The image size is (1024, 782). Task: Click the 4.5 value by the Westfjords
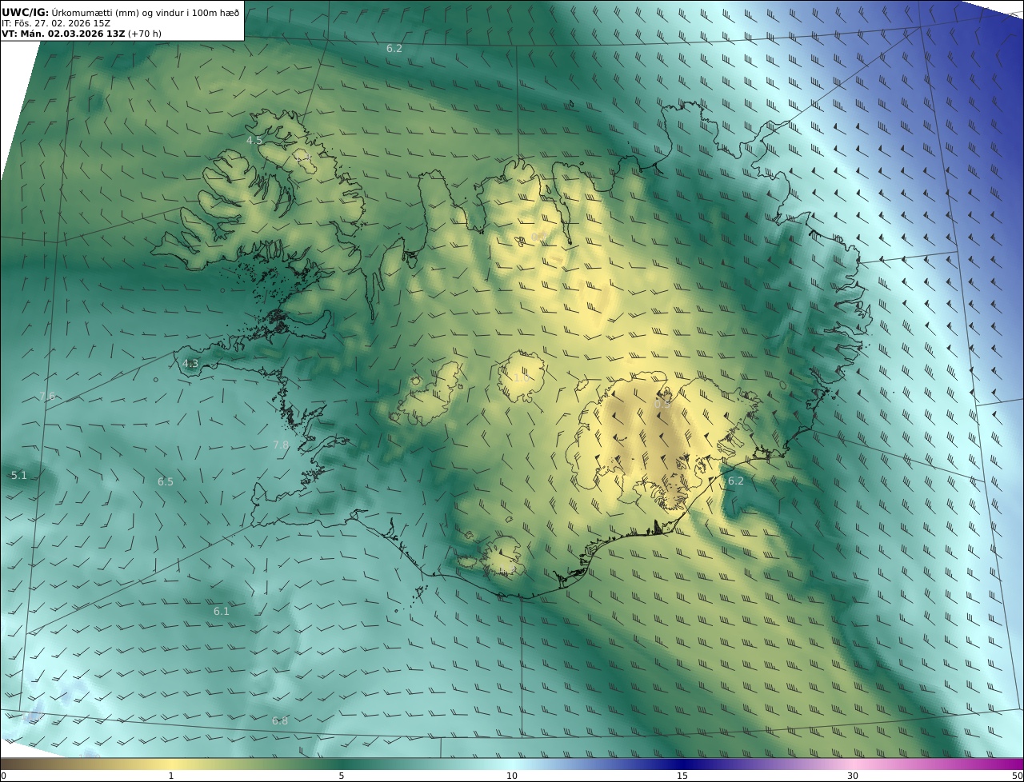click(254, 141)
